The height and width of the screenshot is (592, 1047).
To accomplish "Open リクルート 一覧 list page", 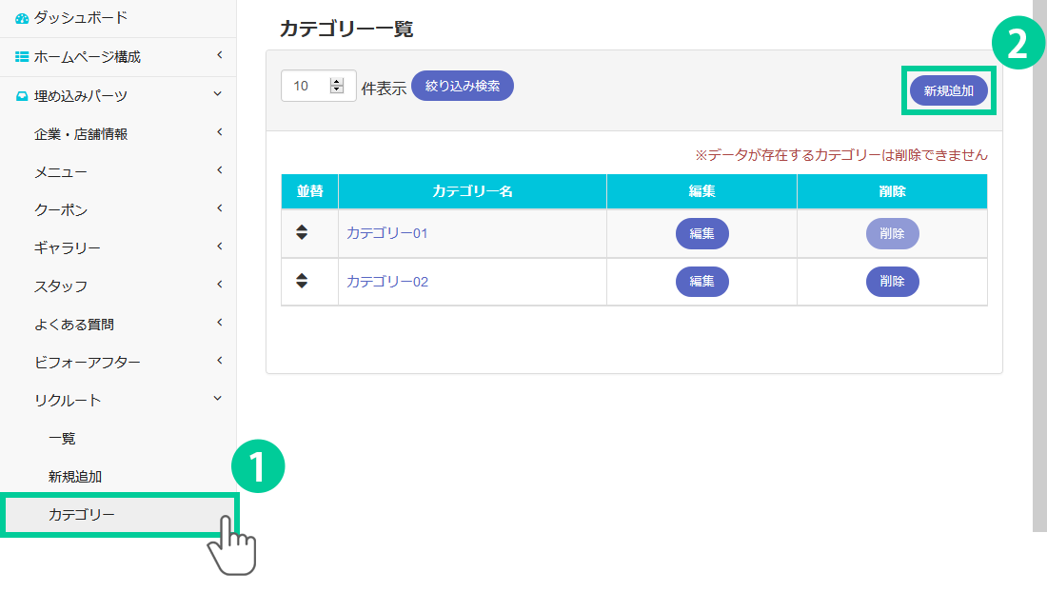I will [x=62, y=439].
